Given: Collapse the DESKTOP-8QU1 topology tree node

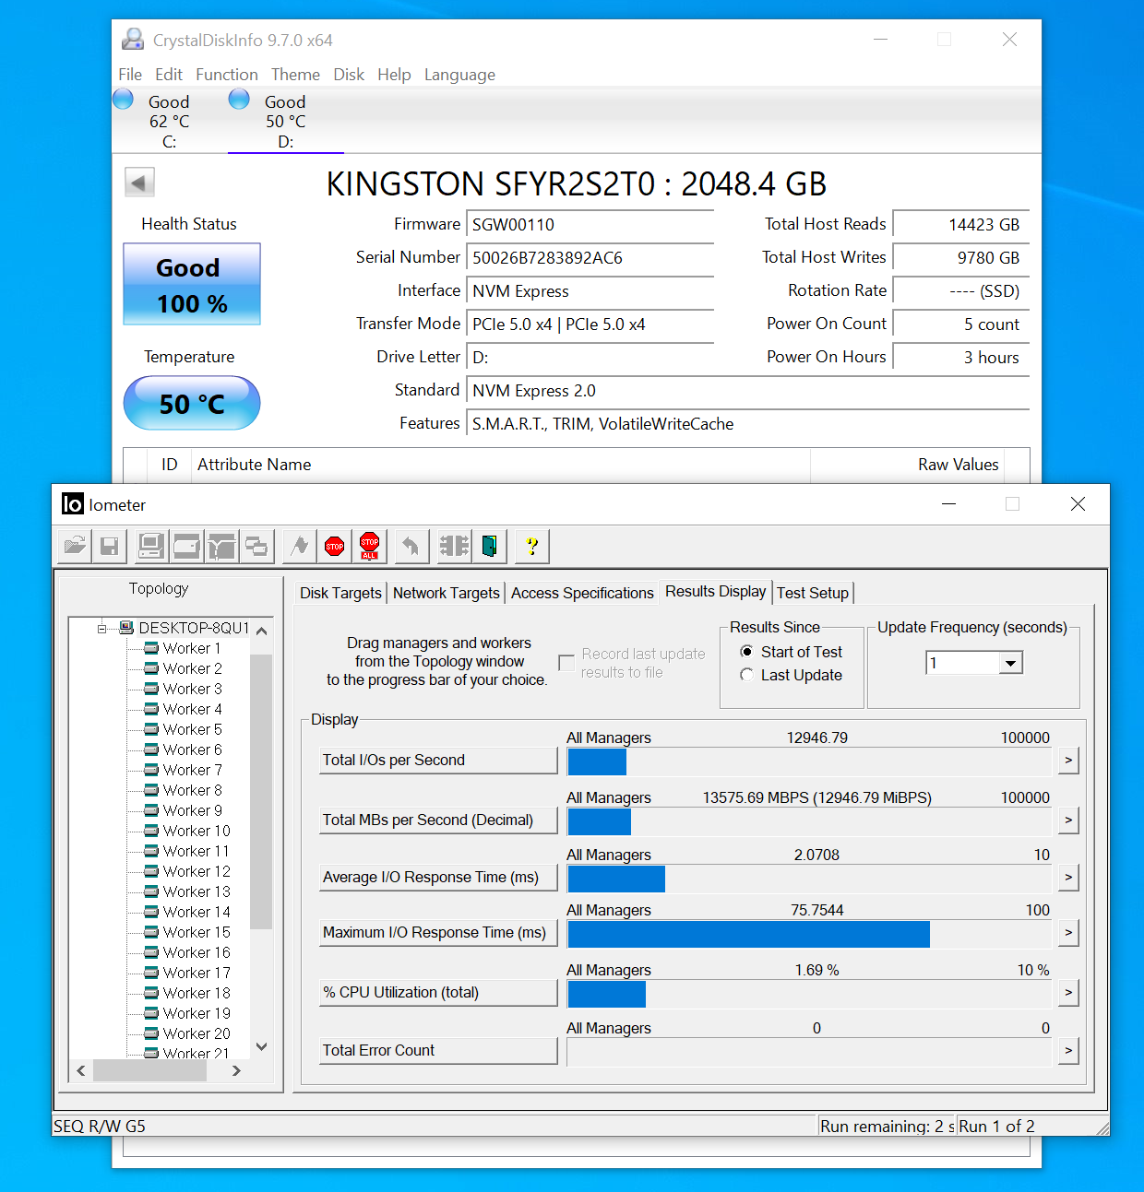Looking at the screenshot, I should tap(102, 629).
